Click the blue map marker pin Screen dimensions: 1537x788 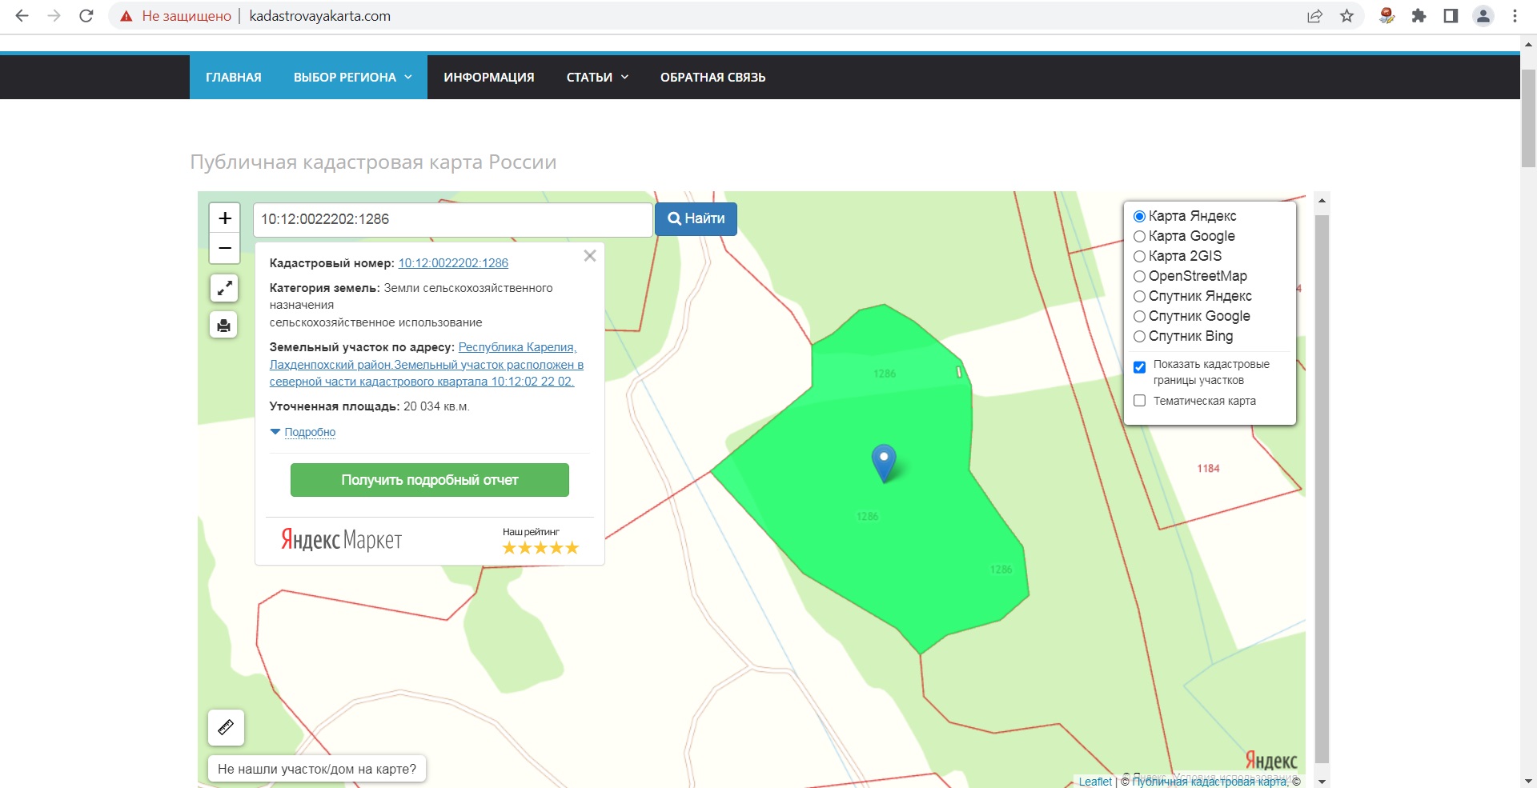click(x=884, y=462)
